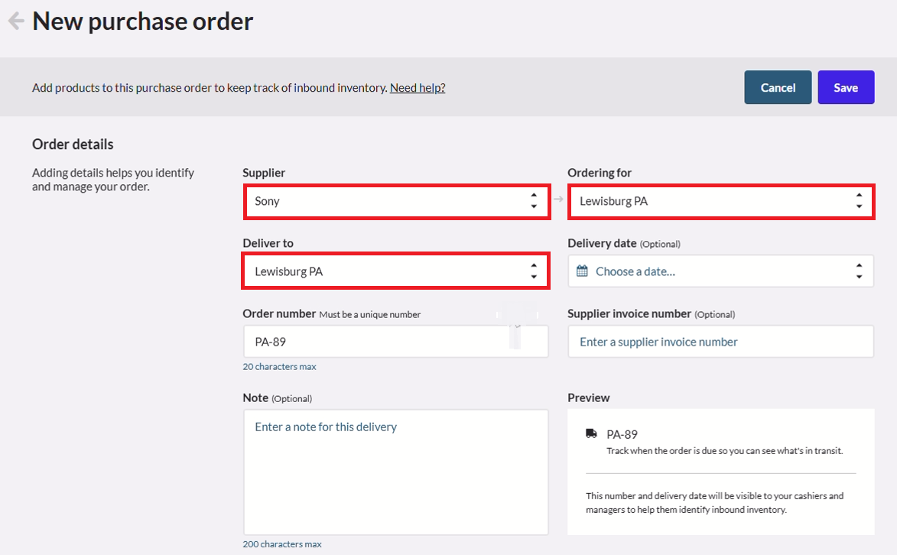Open the Ordering for dropdown showing Lewisburg PA
The width and height of the screenshot is (897, 555).
[721, 201]
